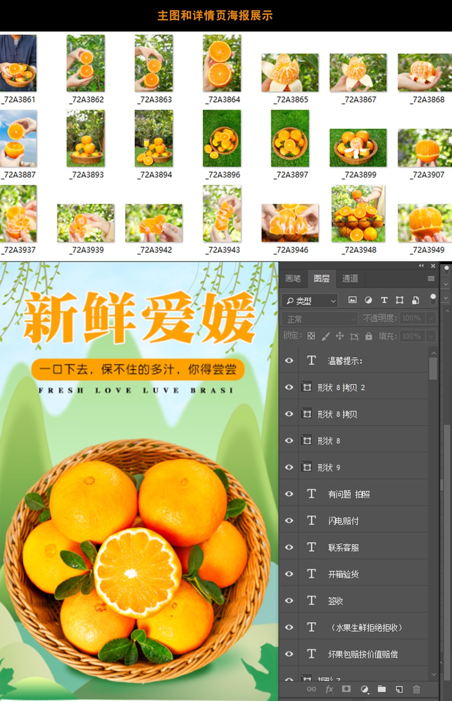Select thumbnail _72A3897
Viewport: 452px width, 701px height.
[x=290, y=138]
